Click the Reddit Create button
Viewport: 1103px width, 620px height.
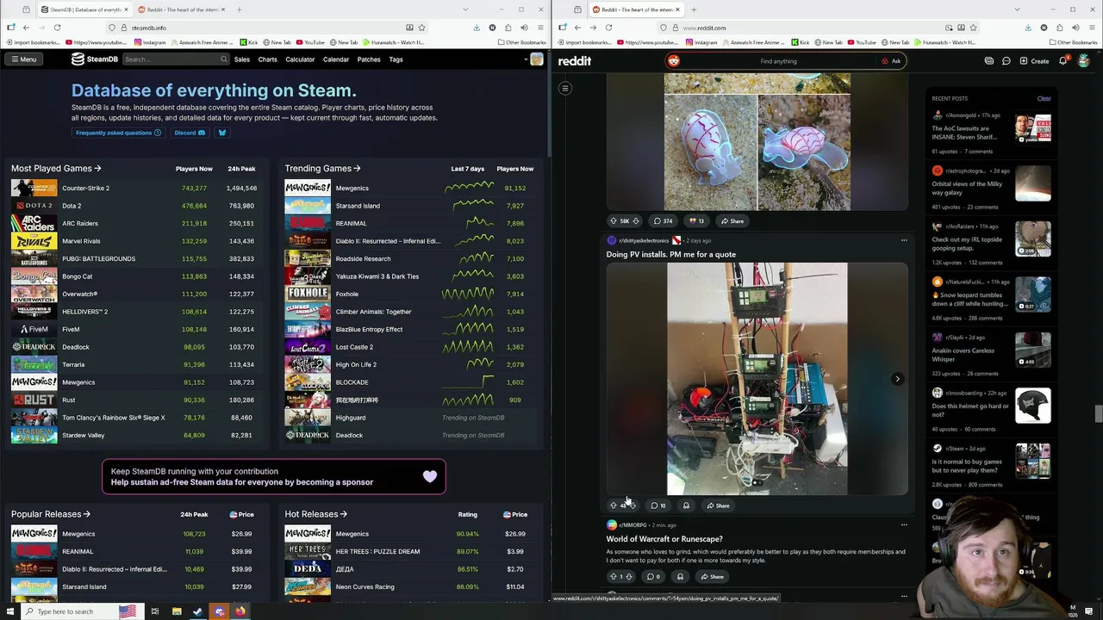coord(1034,61)
